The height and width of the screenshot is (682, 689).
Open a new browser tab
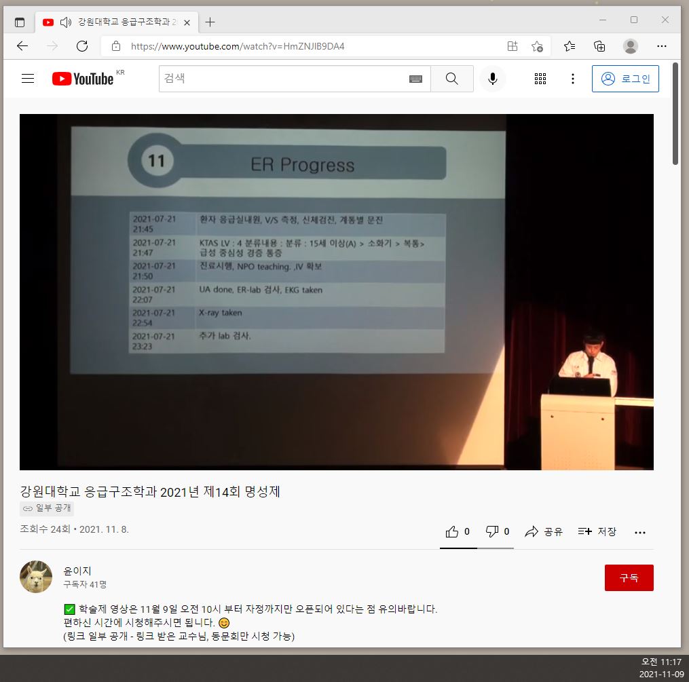pyautogui.click(x=210, y=22)
